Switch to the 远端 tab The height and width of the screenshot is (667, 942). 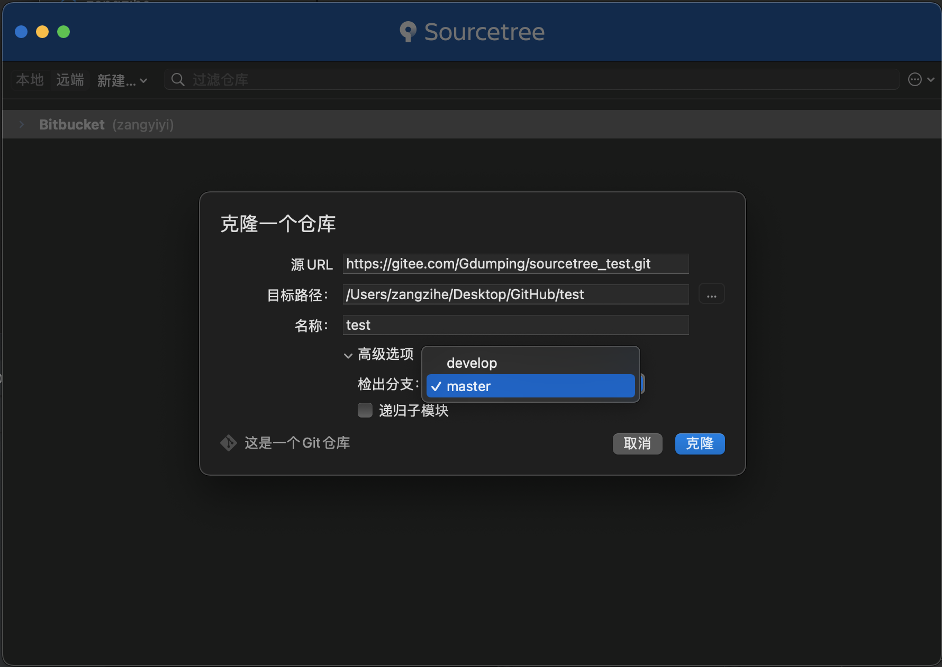pyautogui.click(x=70, y=80)
